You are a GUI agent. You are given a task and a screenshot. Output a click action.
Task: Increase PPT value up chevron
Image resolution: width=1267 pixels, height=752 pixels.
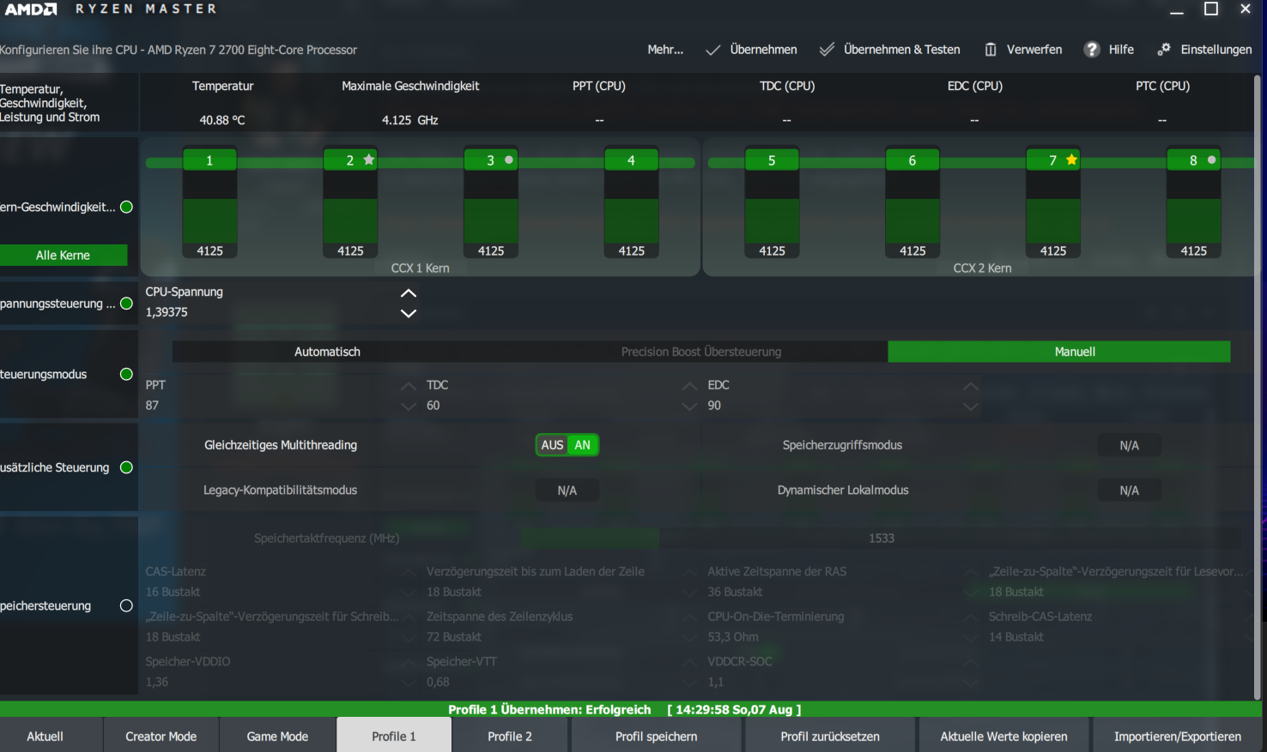409,386
